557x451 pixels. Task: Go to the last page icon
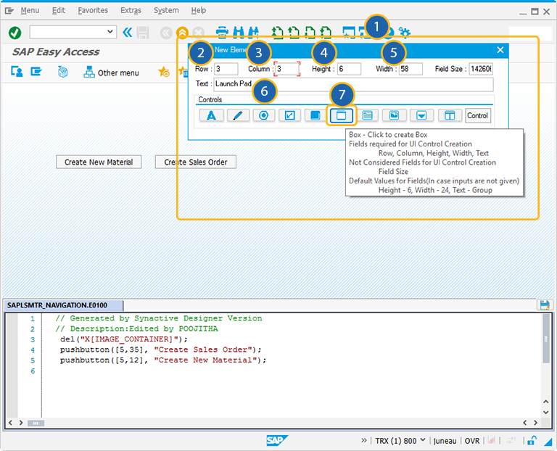coord(326,33)
